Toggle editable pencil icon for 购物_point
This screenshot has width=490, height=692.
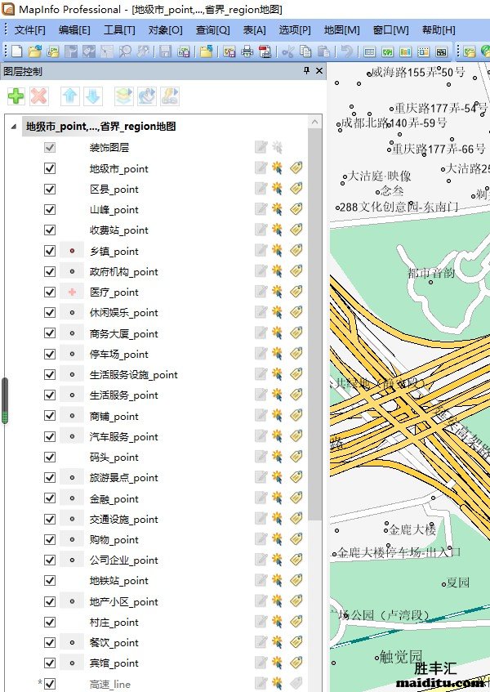(261, 539)
